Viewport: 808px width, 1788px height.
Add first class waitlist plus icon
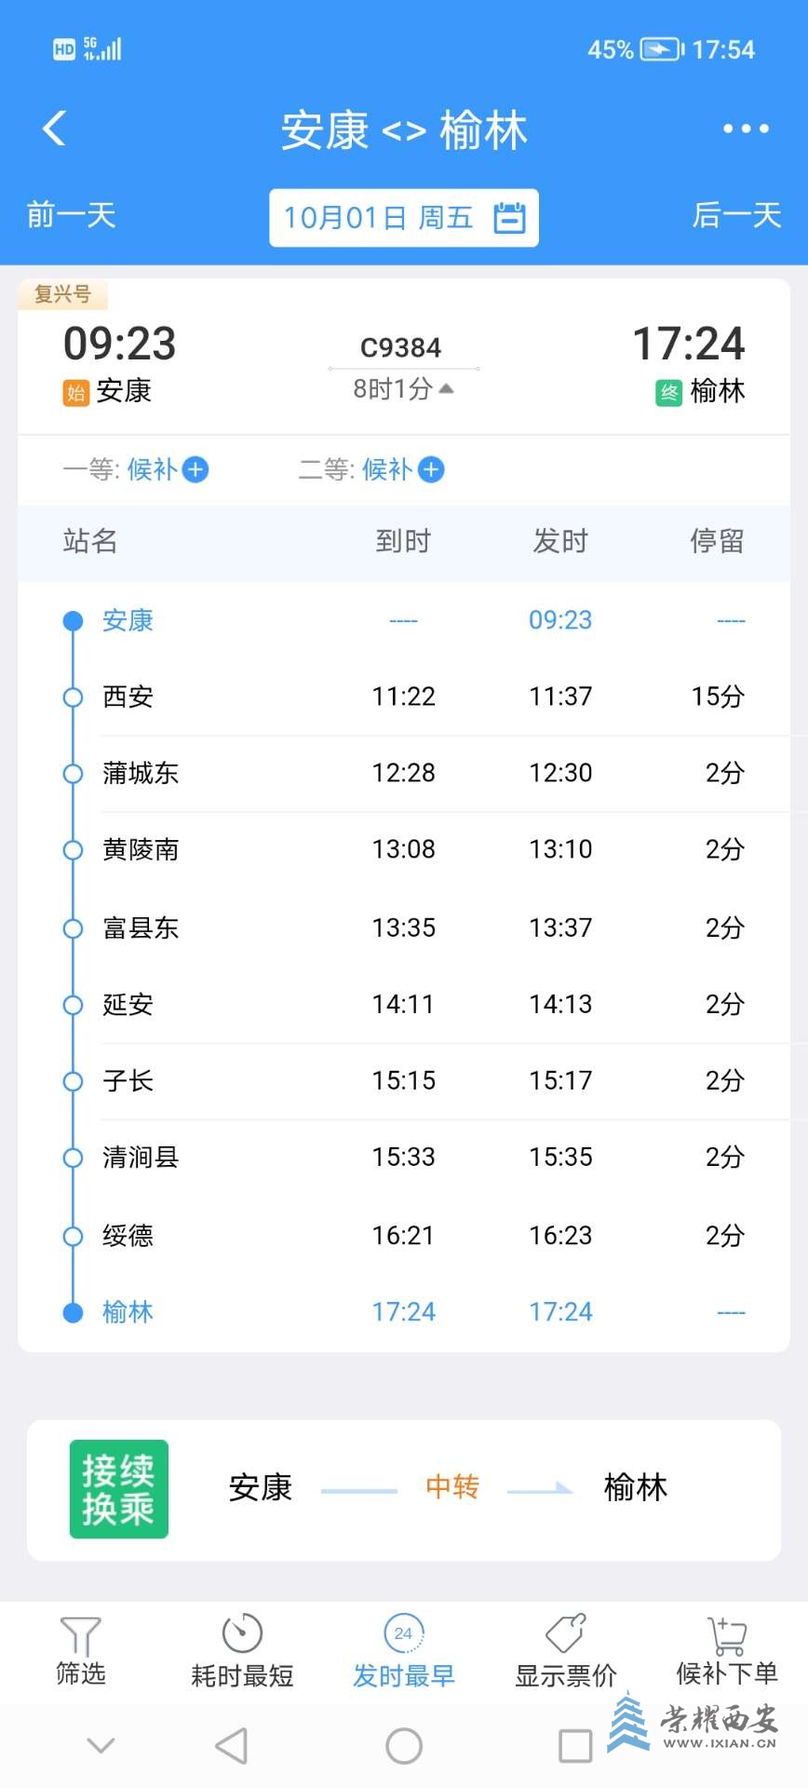(195, 470)
